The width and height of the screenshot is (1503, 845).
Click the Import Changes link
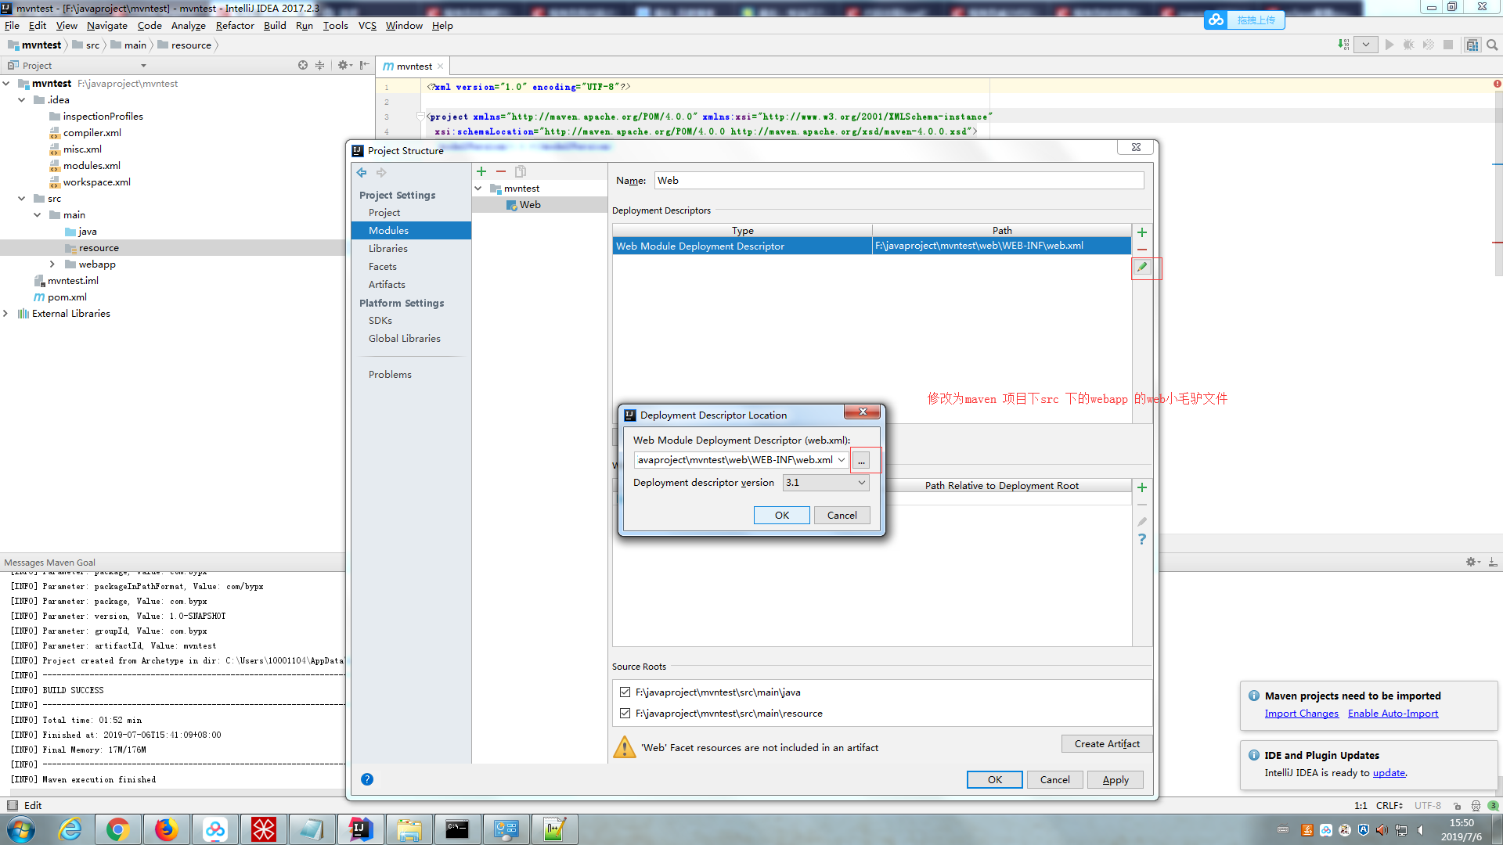tap(1301, 714)
